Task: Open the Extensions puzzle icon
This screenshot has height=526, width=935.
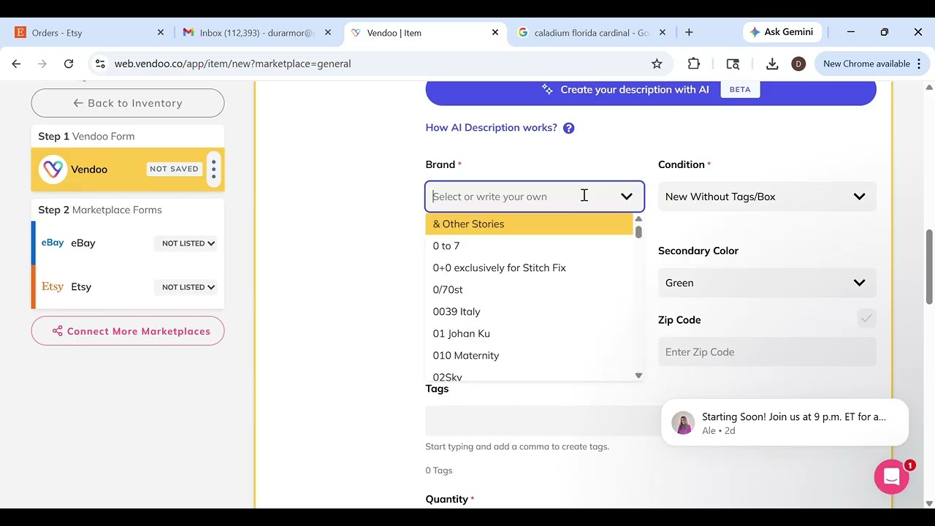Action: pyautogui.click(x=694, y=64)
